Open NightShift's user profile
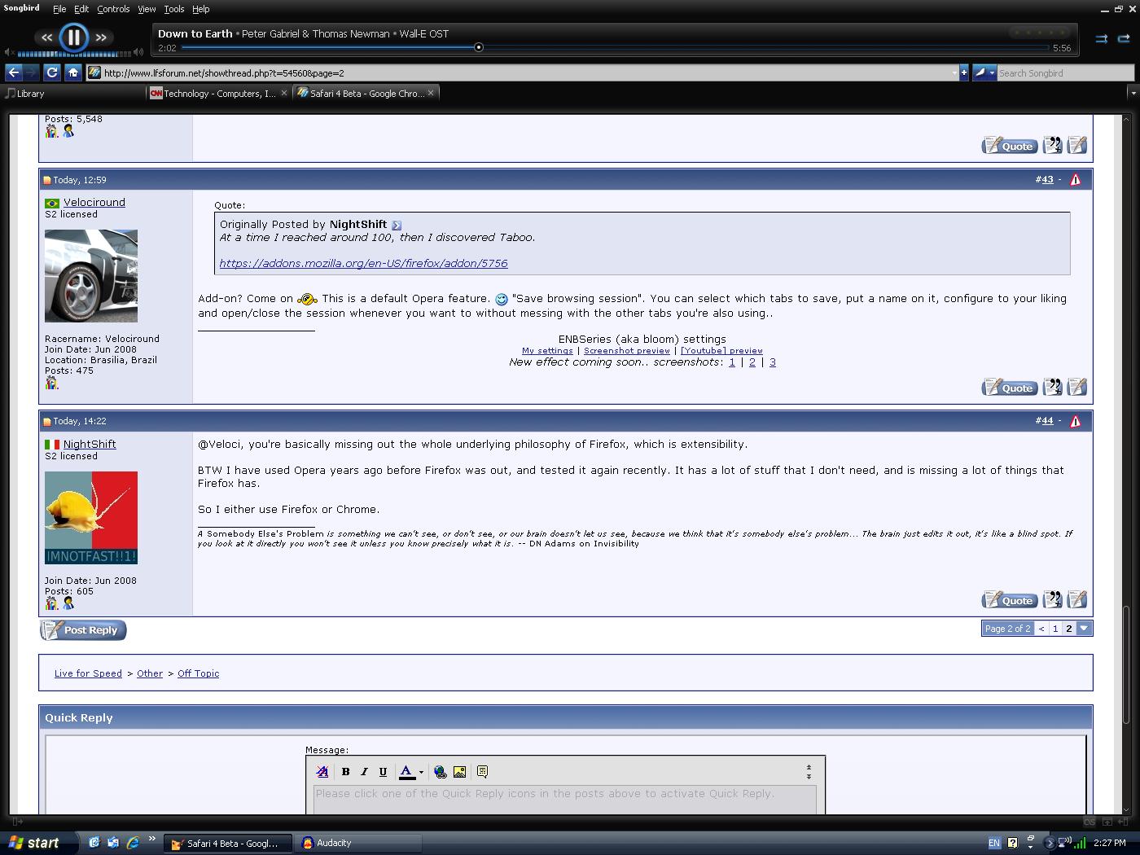 click(90, 444)
